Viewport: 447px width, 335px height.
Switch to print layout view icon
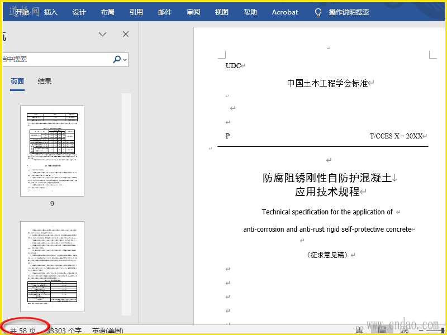tap(382, 330)
